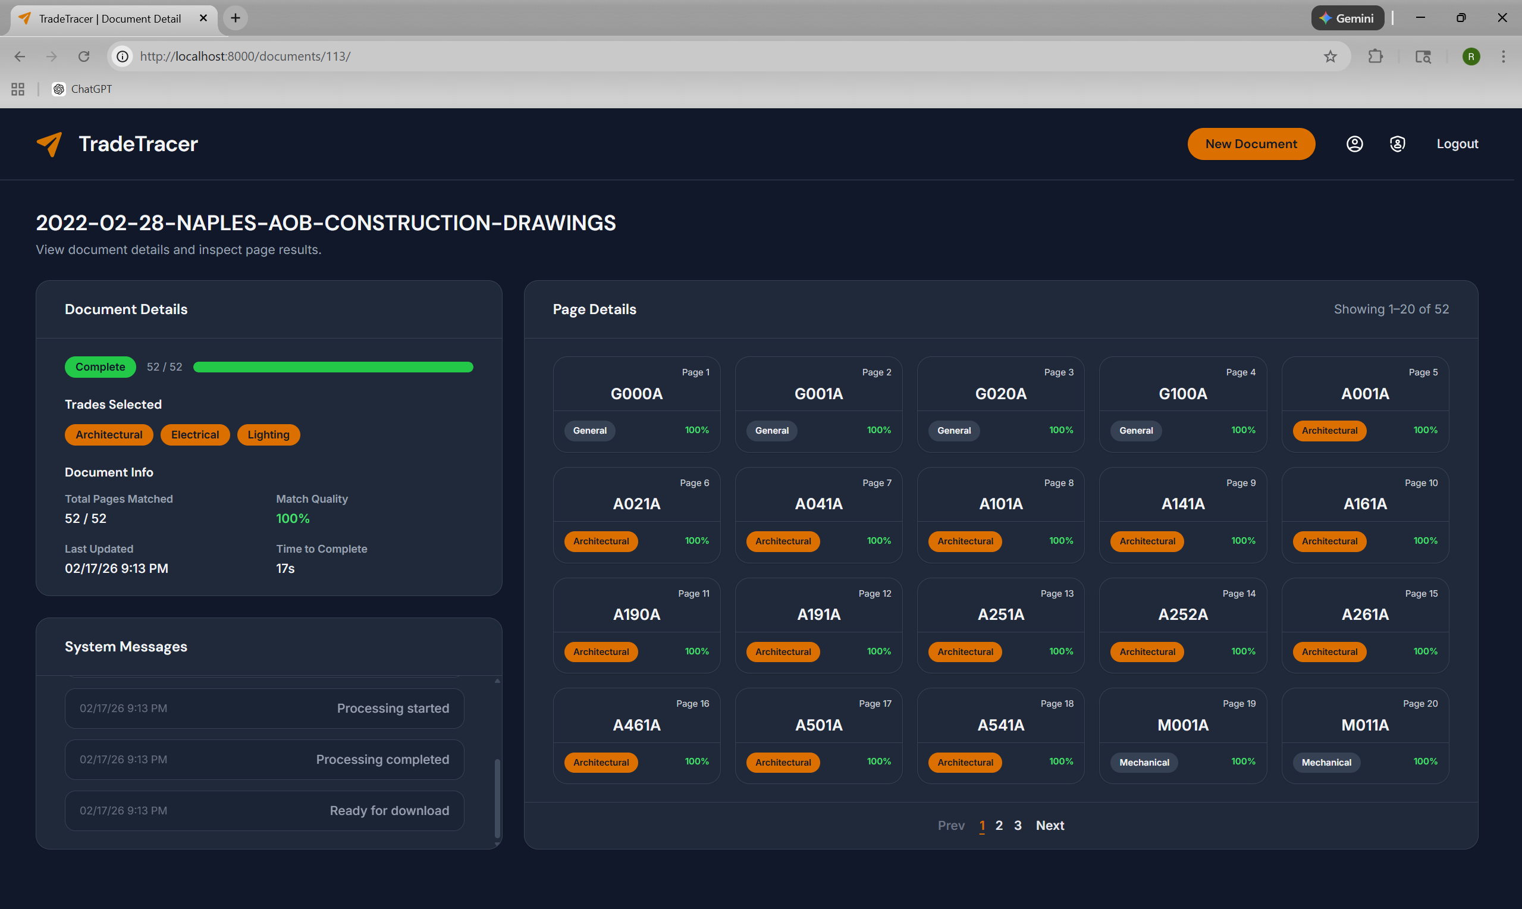Open page card A021A
This screenshot has width=1522, height=909.
[x=637, y=515]
